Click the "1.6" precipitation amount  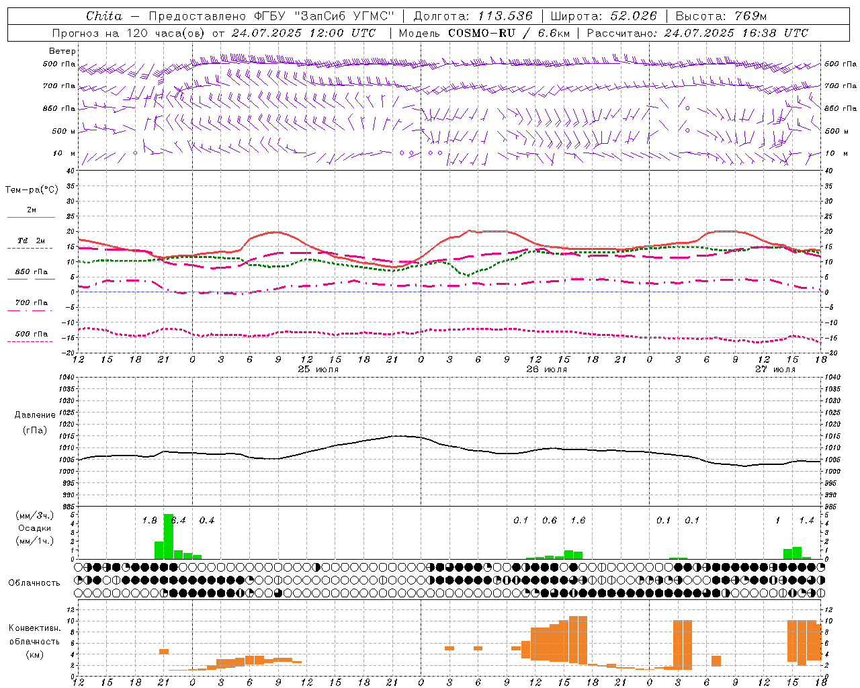coord(578,521)
